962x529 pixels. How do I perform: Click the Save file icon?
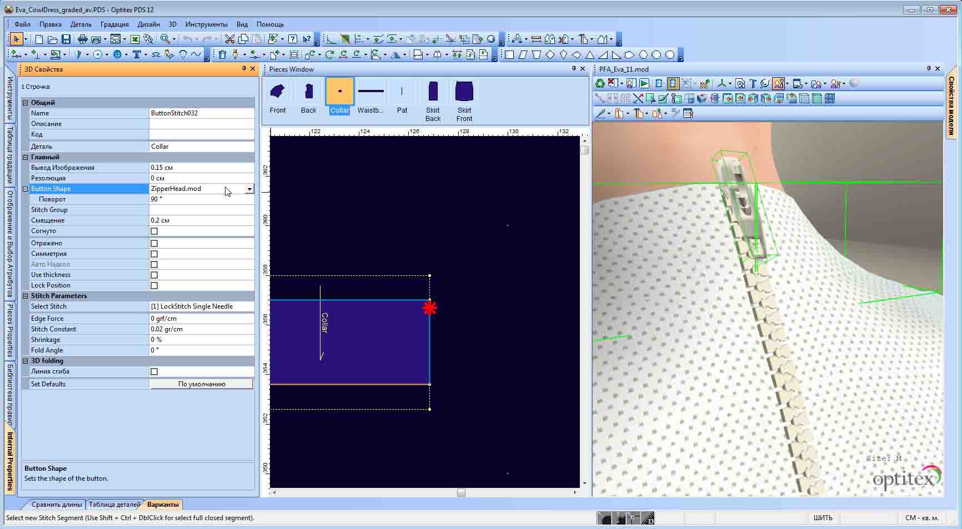tap(66, 39)
